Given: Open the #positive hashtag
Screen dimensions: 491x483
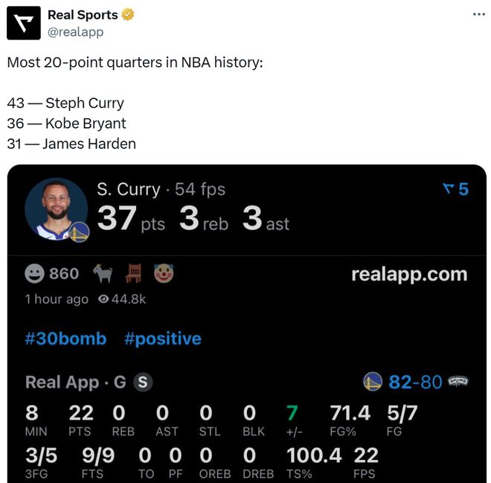Looking at the screenshot, I should click(163, 339).
